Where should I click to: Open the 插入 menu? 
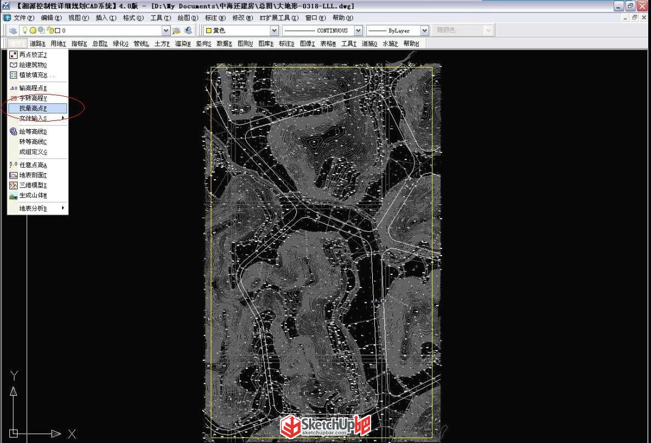tap(106, 18)
